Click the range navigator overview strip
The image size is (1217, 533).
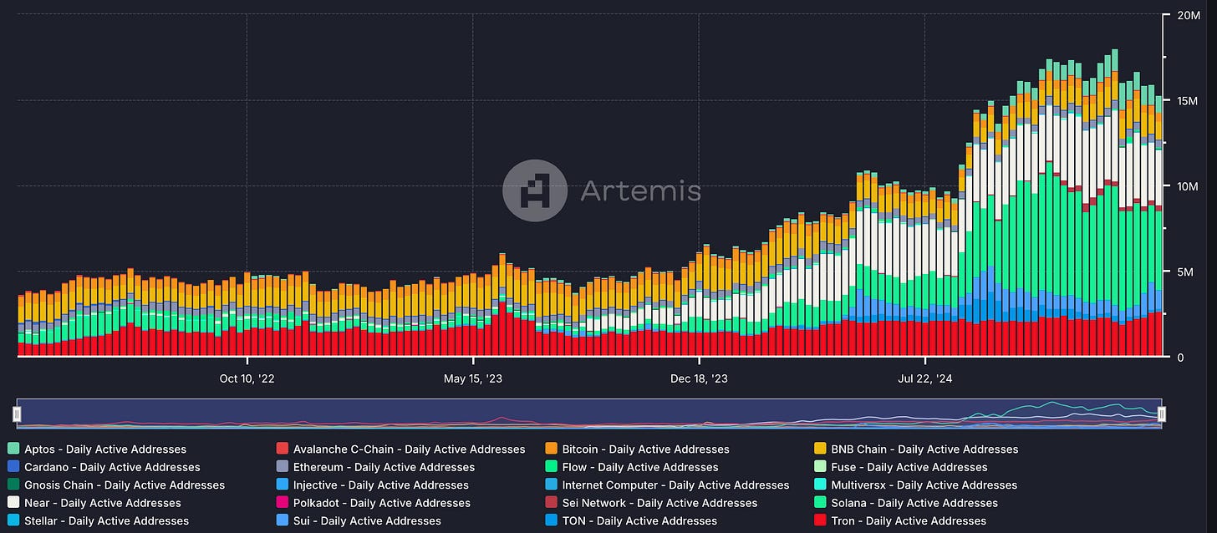pyautogui.click(x=588, y=414)
